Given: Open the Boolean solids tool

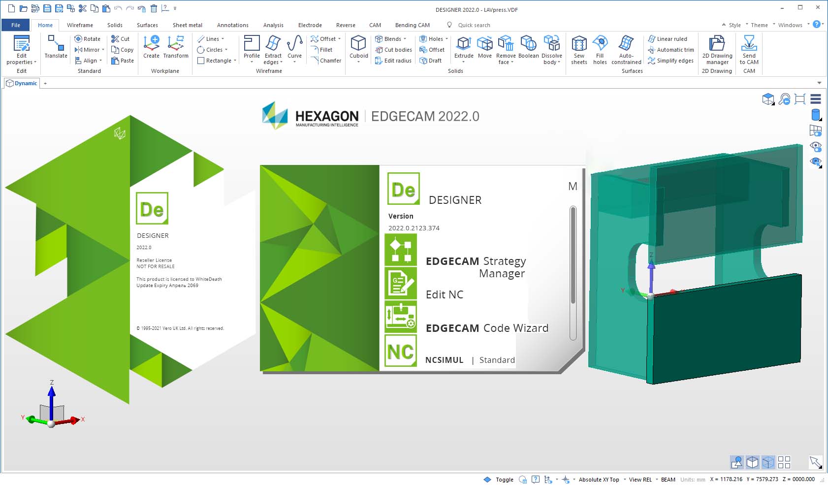Looking at the screenshot, I should [x=528, y=47].
